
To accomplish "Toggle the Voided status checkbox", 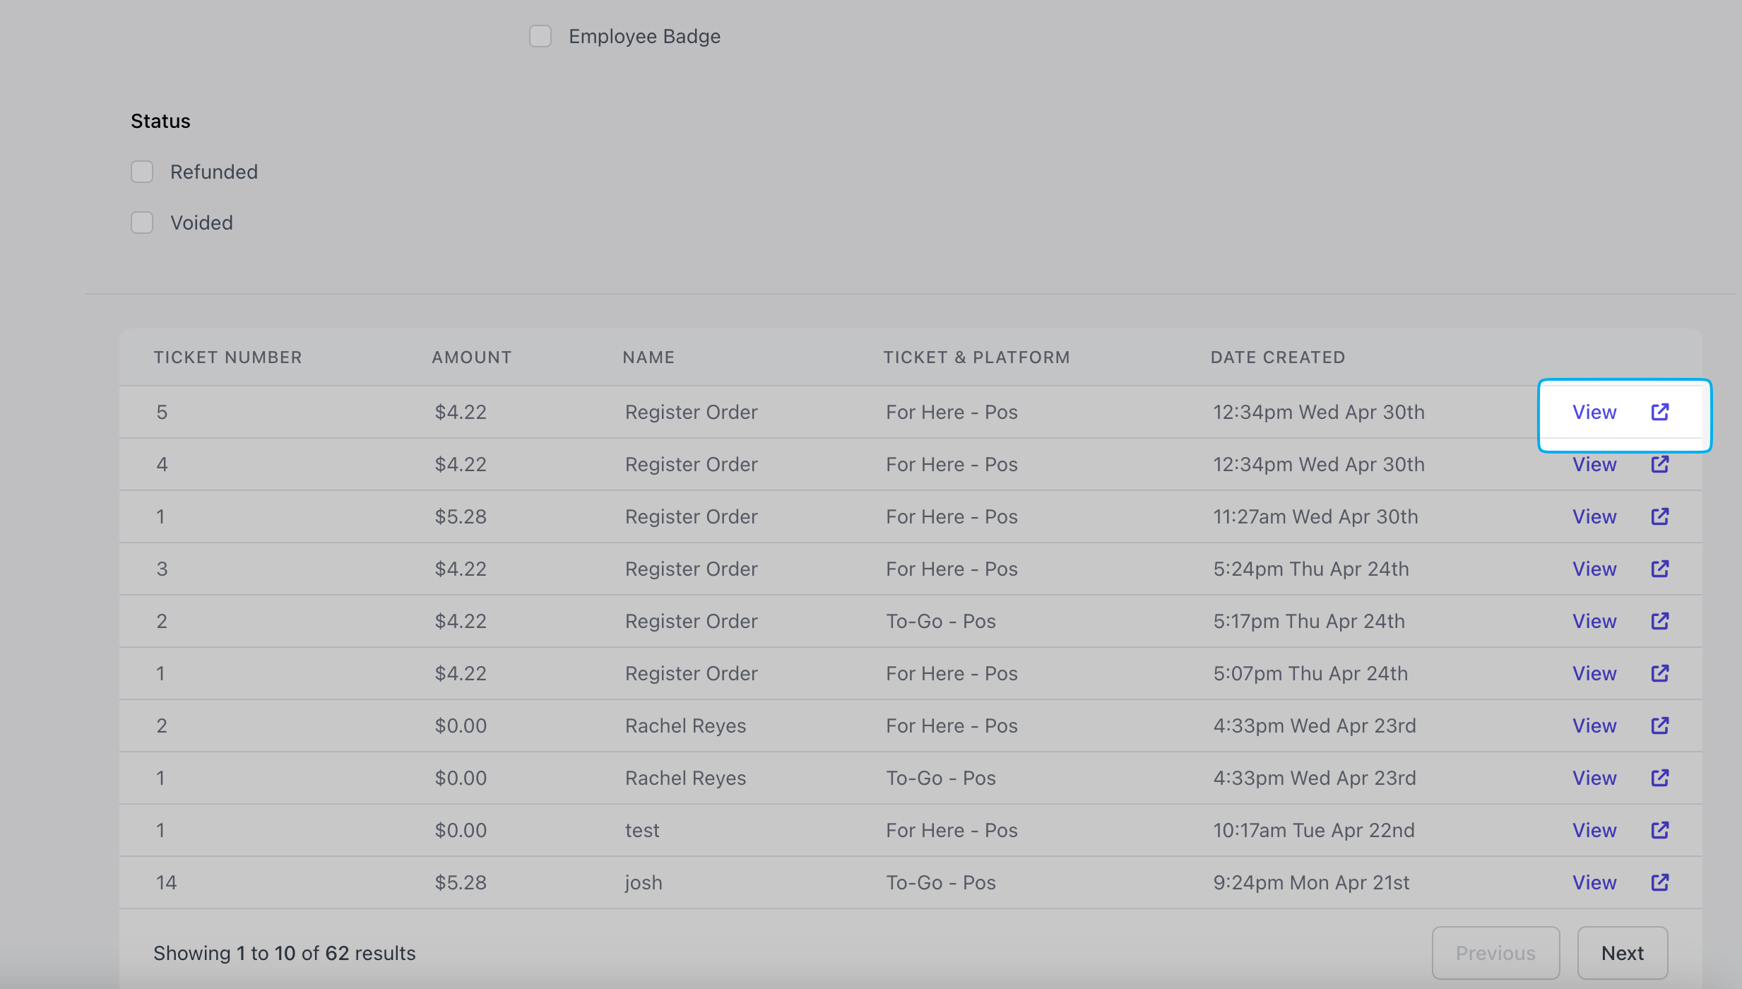I will tap(142, 223).
